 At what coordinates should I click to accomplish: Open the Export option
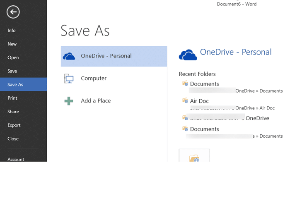14,125
